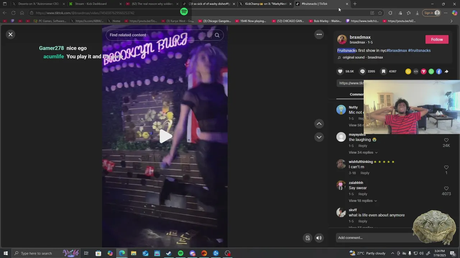Open the three-dot more options menu
460x258 pixels.
tap(319, 34)
